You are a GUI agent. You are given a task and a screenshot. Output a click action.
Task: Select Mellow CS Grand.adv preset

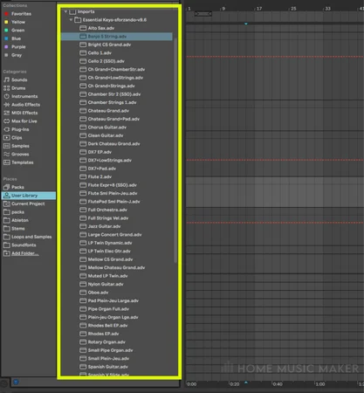[110, 259]
